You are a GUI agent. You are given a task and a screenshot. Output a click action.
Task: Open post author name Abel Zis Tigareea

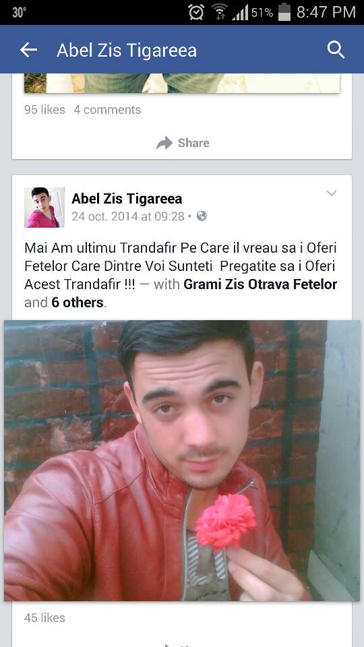127,198
